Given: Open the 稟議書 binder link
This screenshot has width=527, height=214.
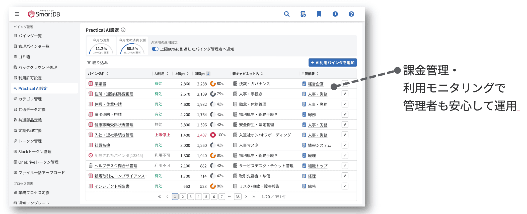Looking at the screenshot, I should click(x=100, y=84).
